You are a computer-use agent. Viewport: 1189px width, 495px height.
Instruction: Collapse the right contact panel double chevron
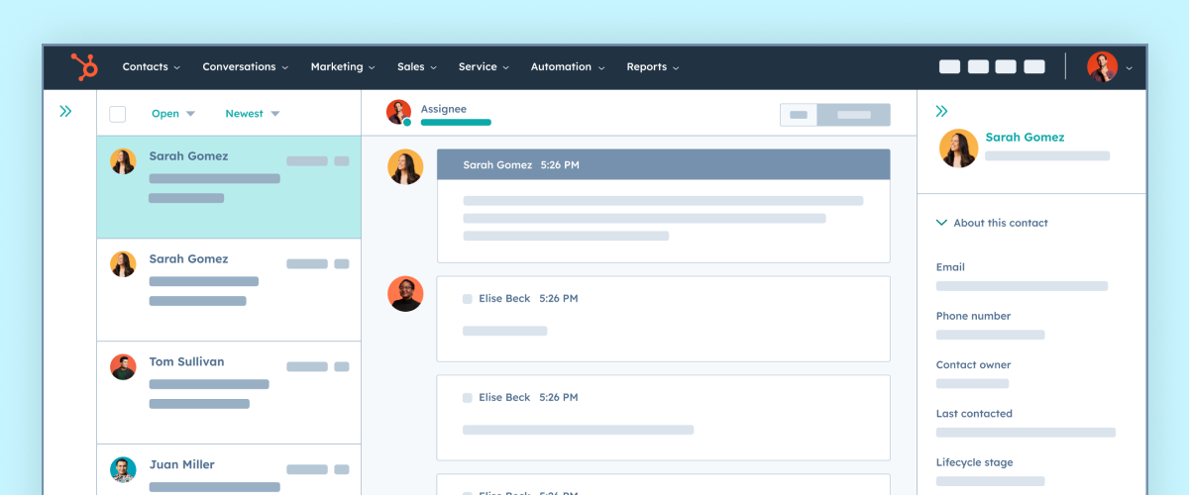click(941, 112)
